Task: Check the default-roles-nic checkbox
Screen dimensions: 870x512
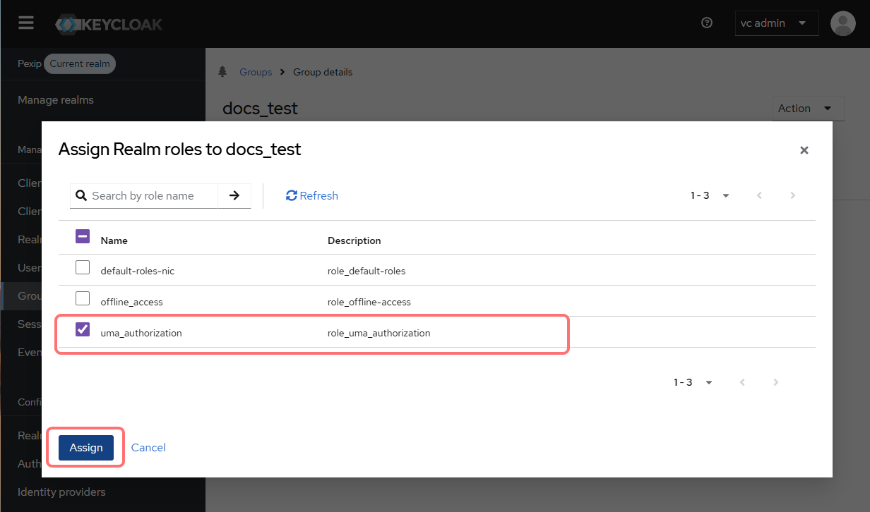Action: [x=83, y=267]
